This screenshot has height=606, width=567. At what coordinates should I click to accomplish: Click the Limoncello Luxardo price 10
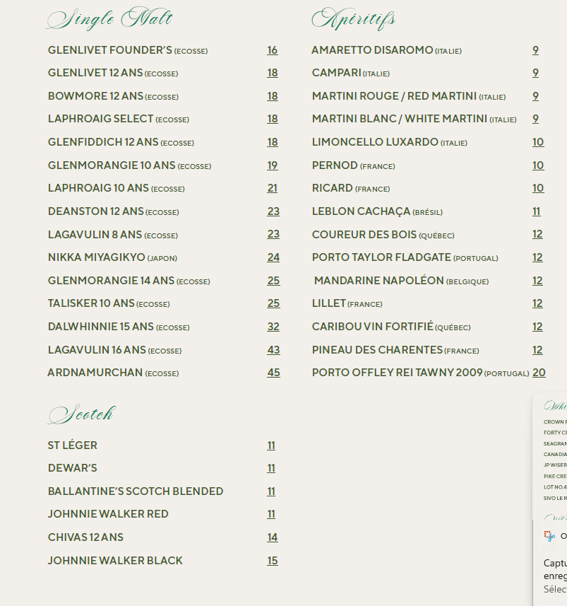(x=538, y=142)
